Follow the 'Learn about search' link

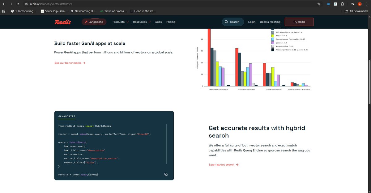(x=224, y=165)
